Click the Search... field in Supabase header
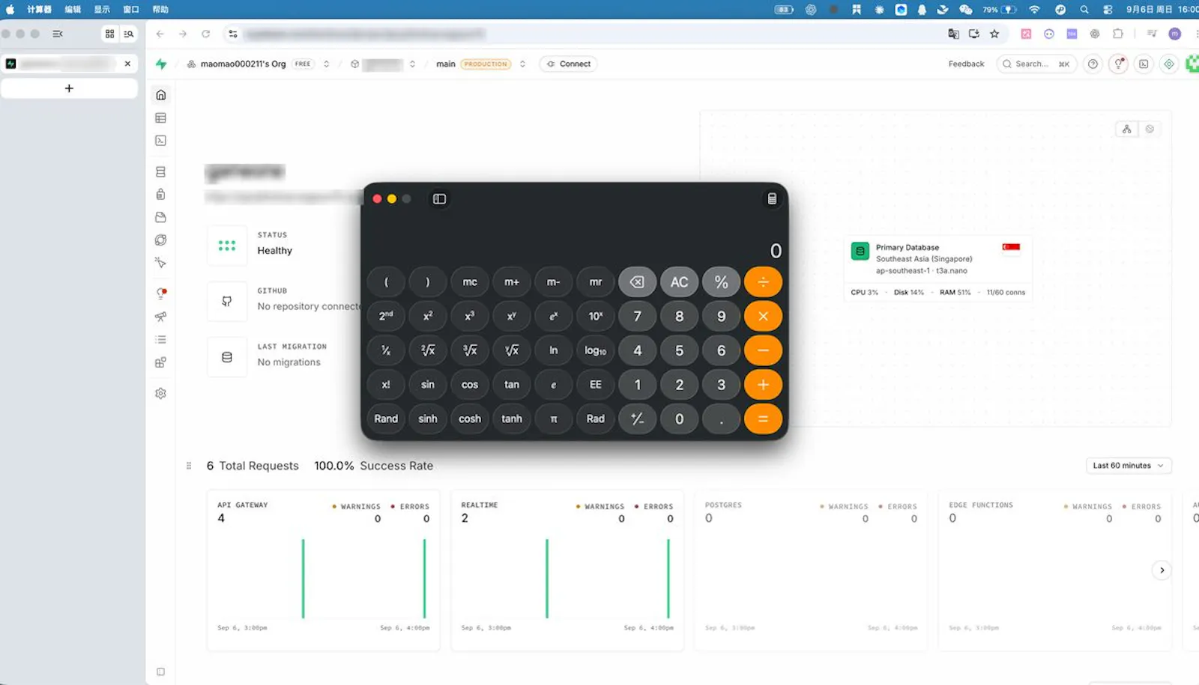Viewport: 1199px width, 685px height. [x=1036, y=64]
